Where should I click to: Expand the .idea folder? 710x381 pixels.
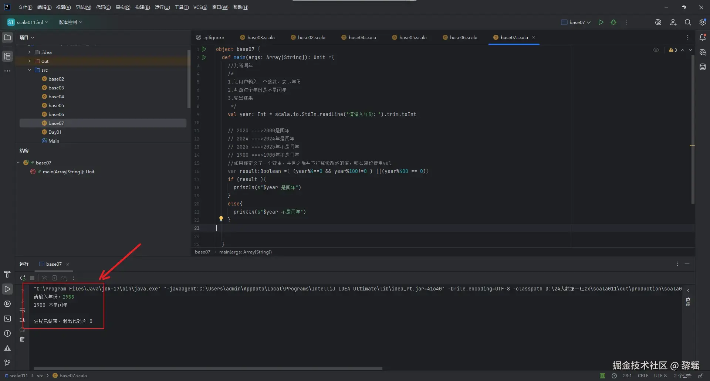30,52
